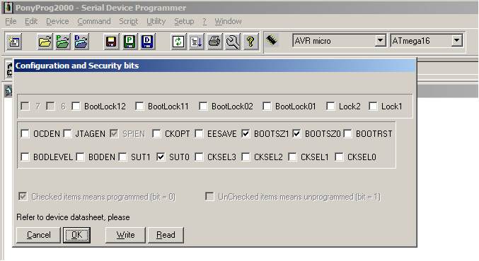This screenshot has height=261, width=479.
Task: Open the ? help menu
Action: [x=204, y=21]
